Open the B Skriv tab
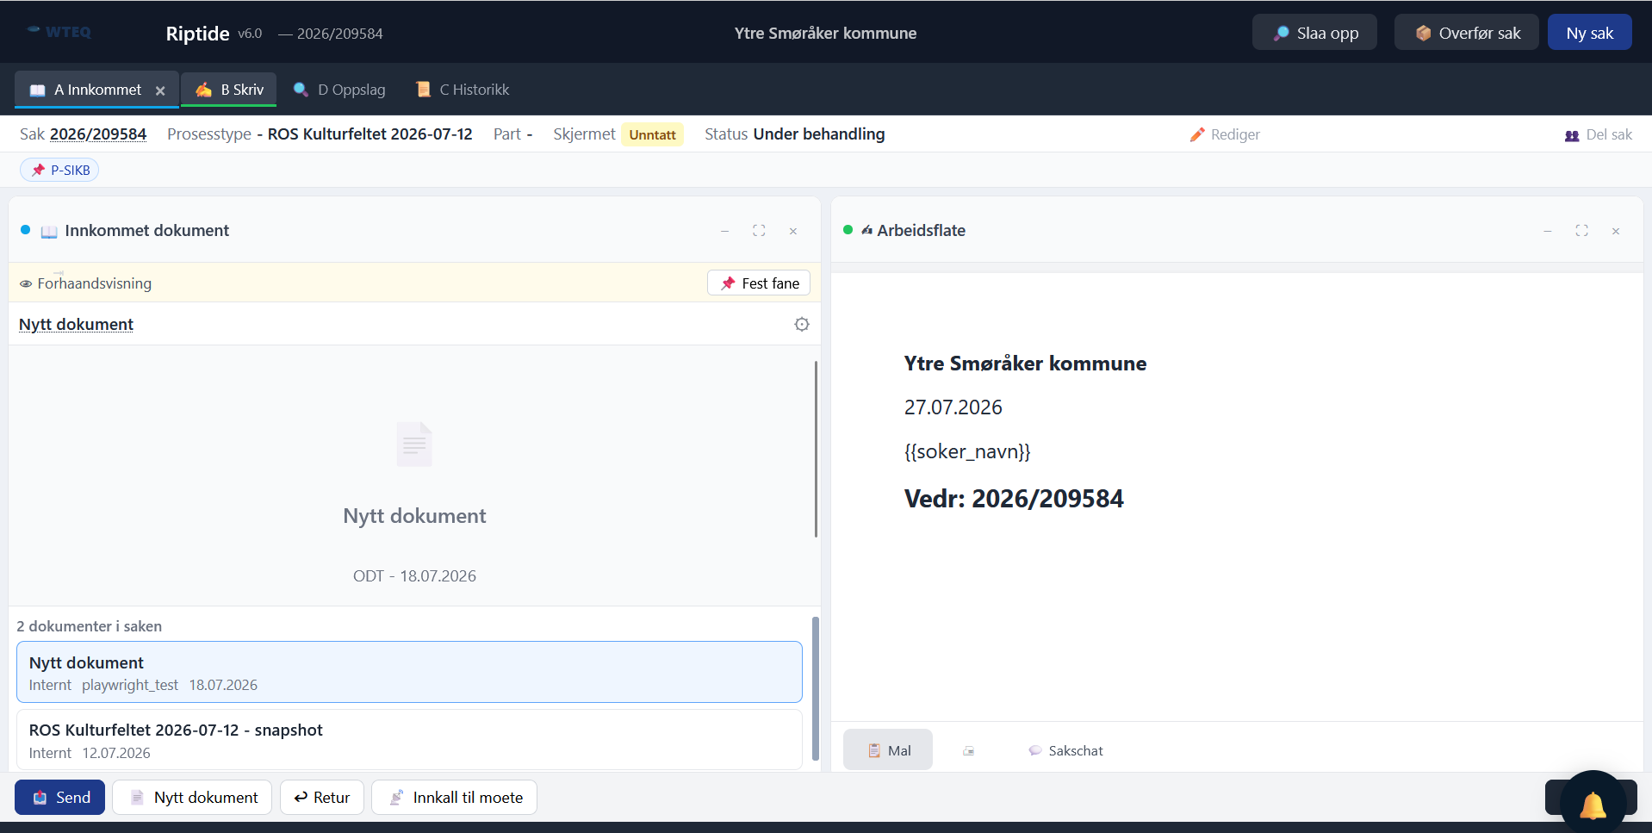Screen dimensions: 1652x833 [x=229, y=90]
